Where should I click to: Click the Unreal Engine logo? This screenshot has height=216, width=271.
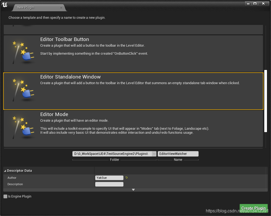coord(4,4)
